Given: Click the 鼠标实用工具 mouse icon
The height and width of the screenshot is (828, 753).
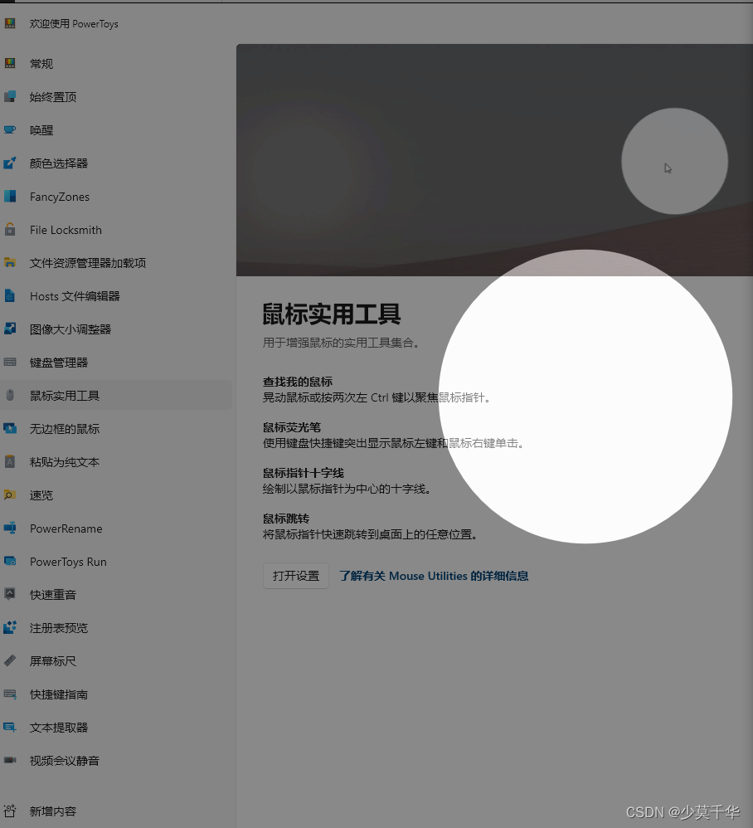Looking at the screenshot, I should tap(9, 396).
